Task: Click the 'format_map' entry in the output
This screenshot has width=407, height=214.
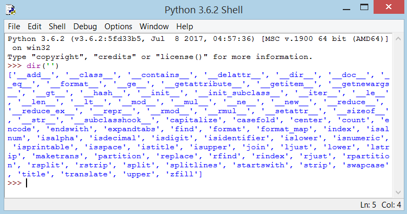Action: 284,129
